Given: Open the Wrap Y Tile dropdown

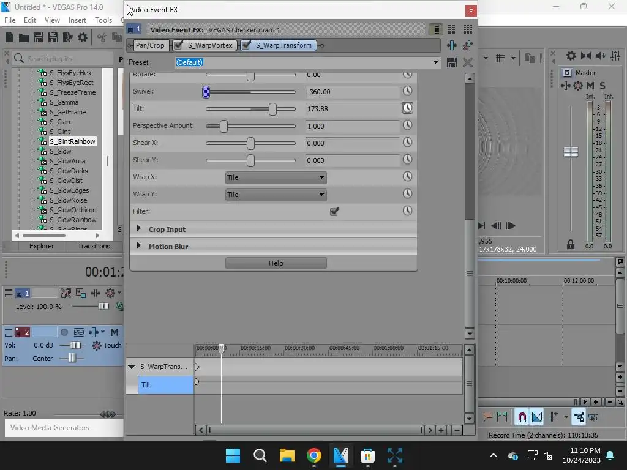Looking at the screenshot, I should (x=276, y=195).
